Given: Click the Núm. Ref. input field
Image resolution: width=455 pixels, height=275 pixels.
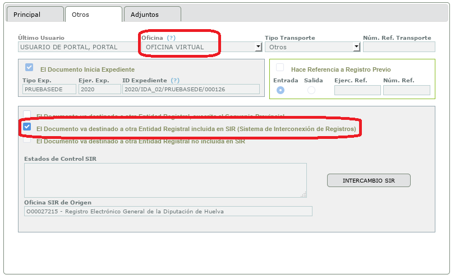Looking at the screenshot, I should (x=407, y=90).
